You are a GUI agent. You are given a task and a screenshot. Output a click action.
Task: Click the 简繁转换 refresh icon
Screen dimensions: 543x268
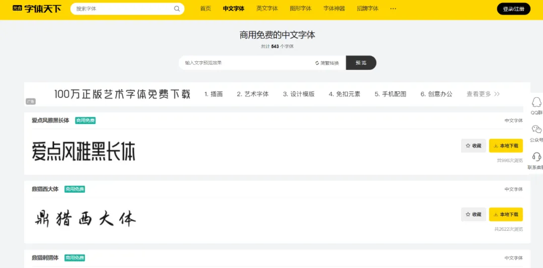(x=317, y=63)
